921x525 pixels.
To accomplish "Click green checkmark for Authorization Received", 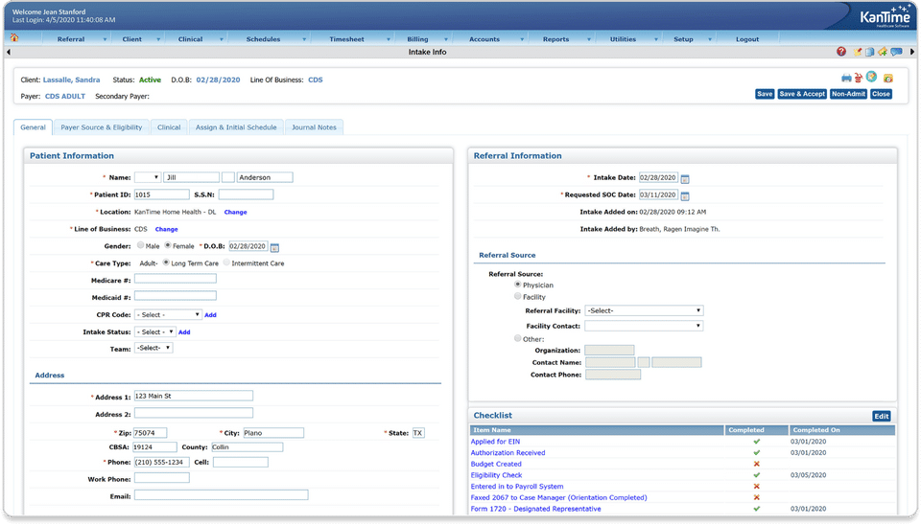I will point(757,453).
